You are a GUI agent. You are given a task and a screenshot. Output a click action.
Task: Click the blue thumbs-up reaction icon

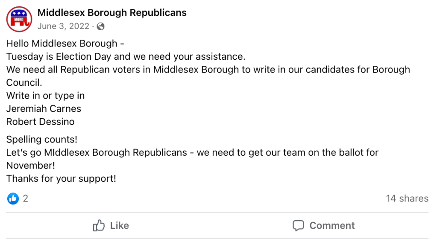click(x=13, y=198)
